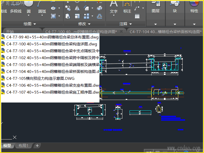The image size is (204, 153).
Task: Click the Mirror tool icon
Action: click(77, 8)
